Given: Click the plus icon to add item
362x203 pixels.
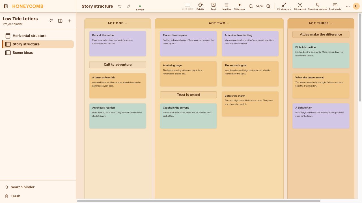Looking at the screenshot, I should coord(69,21).
